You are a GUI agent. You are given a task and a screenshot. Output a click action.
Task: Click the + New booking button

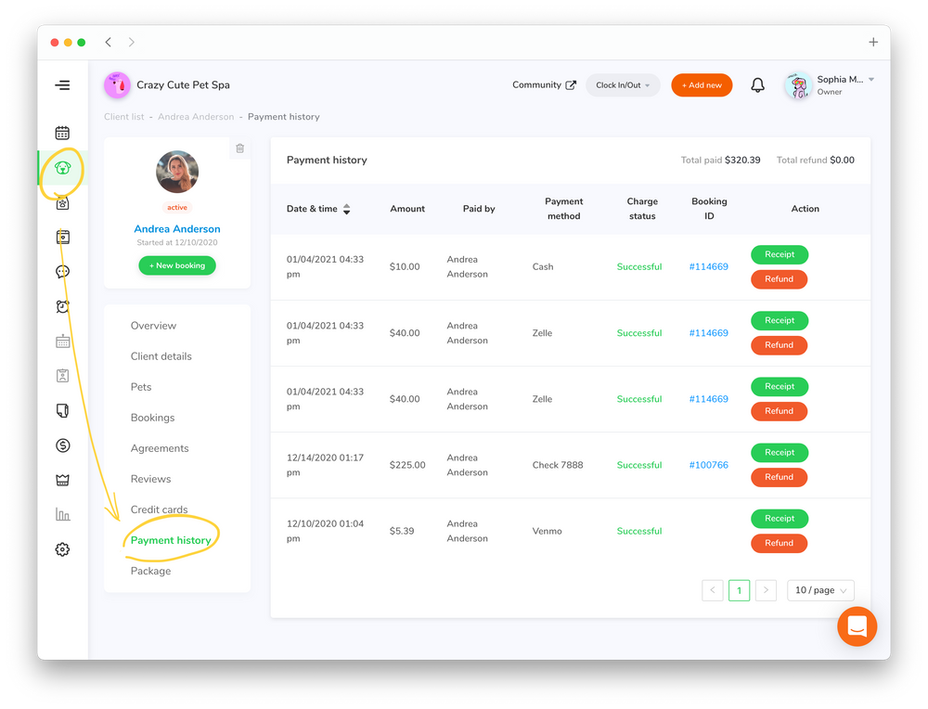pyautogui.click(x=176, y=265)
